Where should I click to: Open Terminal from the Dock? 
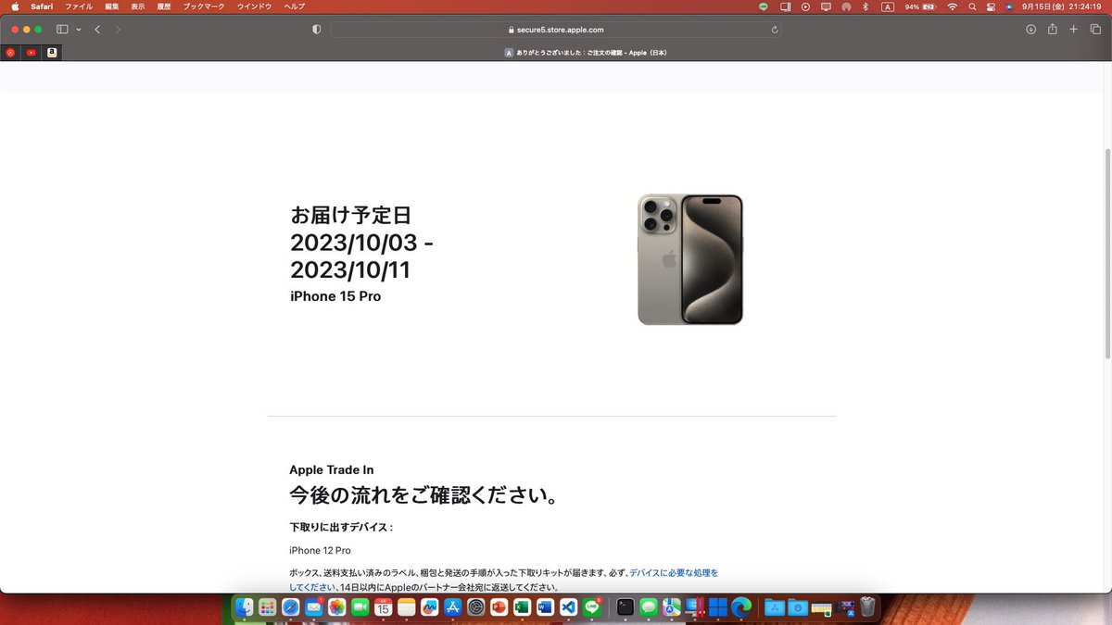[625, 607]
